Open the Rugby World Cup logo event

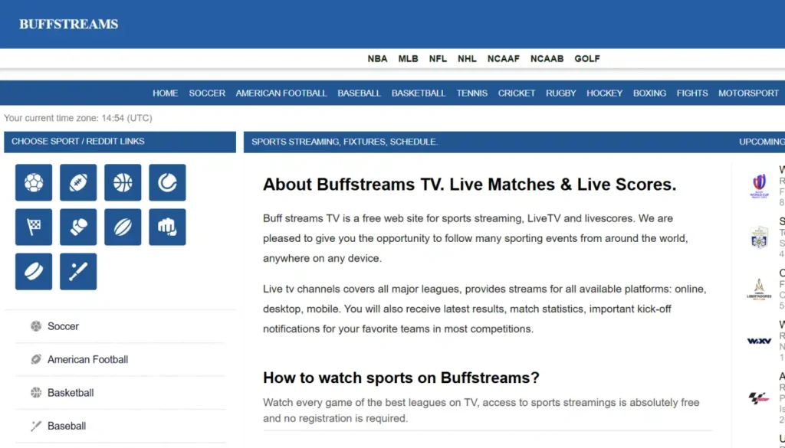760,186
